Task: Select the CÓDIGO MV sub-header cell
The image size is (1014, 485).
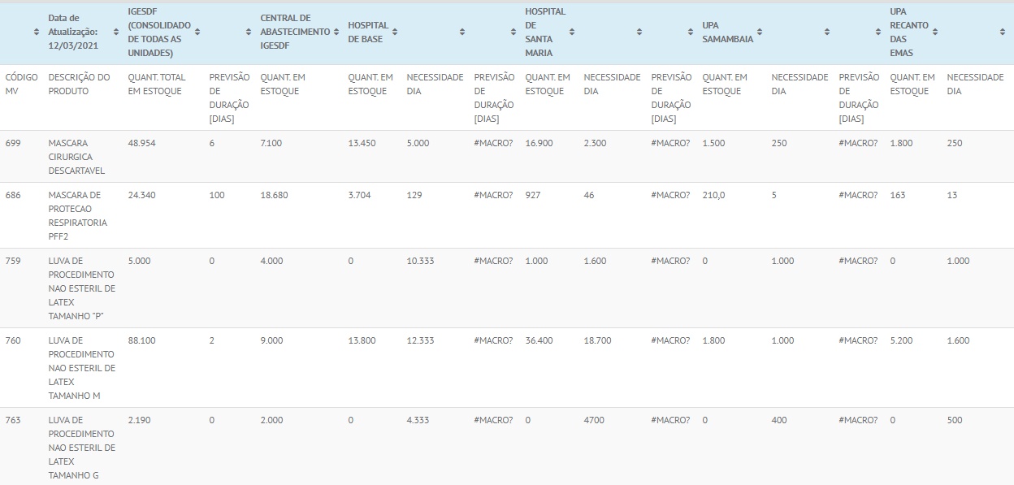Action: pyautogui.click(x=21, y=84)
